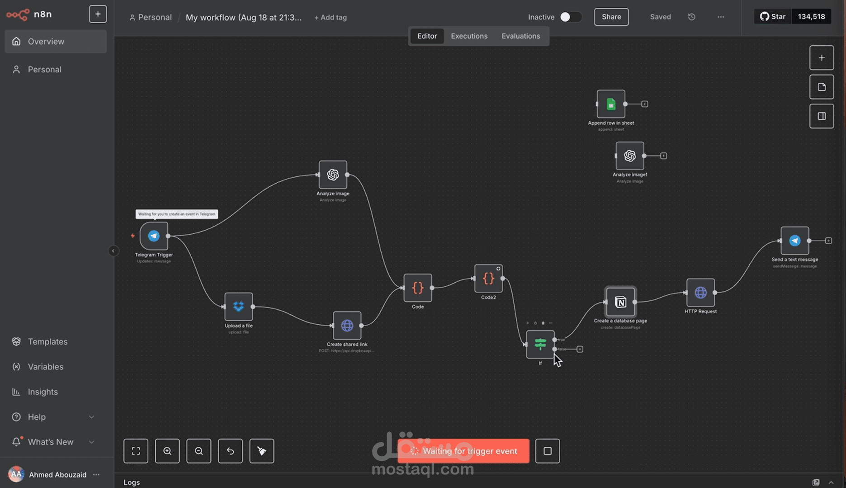Open the workflow three-dots menu

tap(721, 17)
